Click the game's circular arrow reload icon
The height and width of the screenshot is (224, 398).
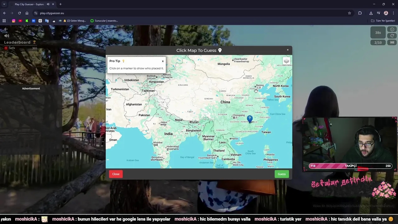coord(392,36)
